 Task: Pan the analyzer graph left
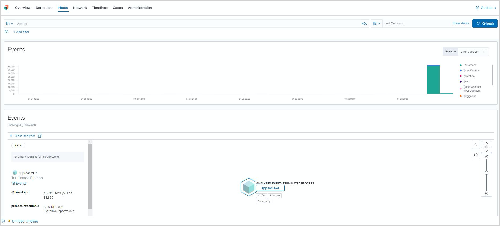[x=483, y=147]
